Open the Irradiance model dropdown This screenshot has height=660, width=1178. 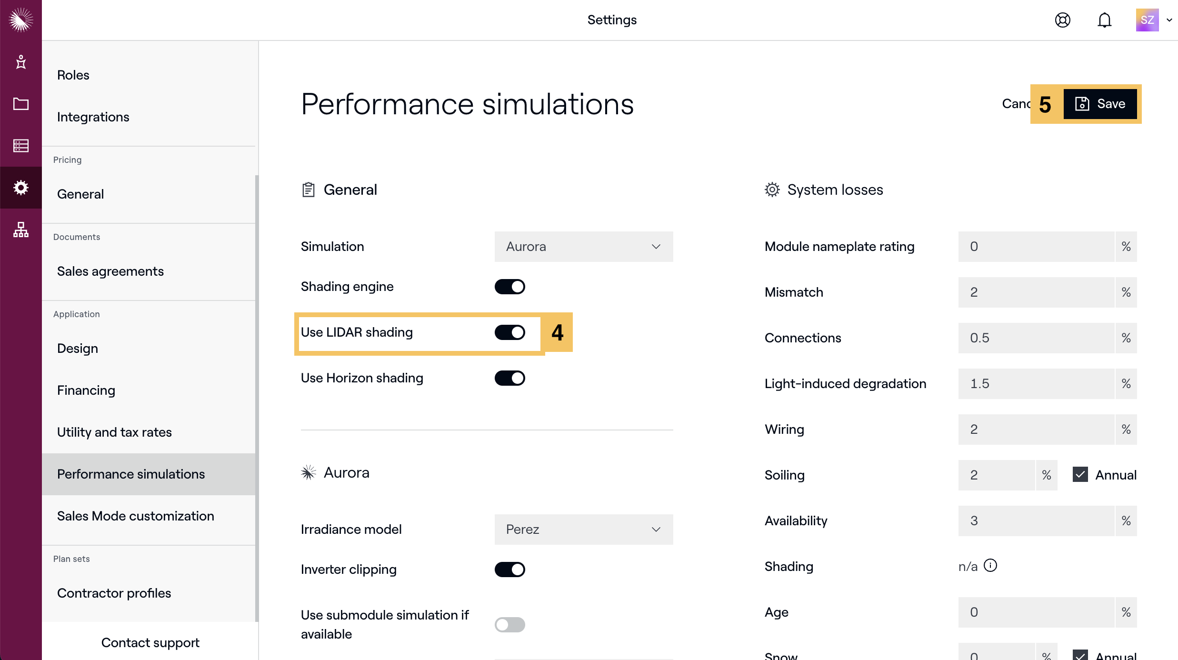click(583, 530)
